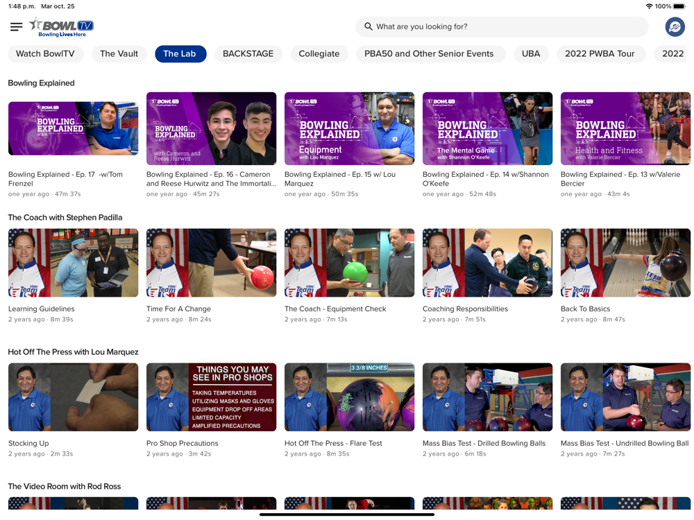Viewport: 694px width, 520px height.
Task: Tap the BowlTV logo
Action: tap(62, 28)
